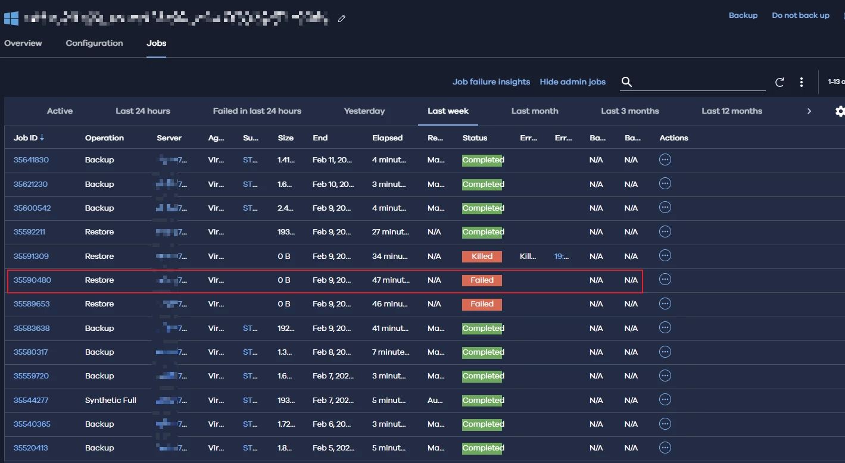Switch to the Overview tab
The image size is (845, 463).
tap(23, 43)
